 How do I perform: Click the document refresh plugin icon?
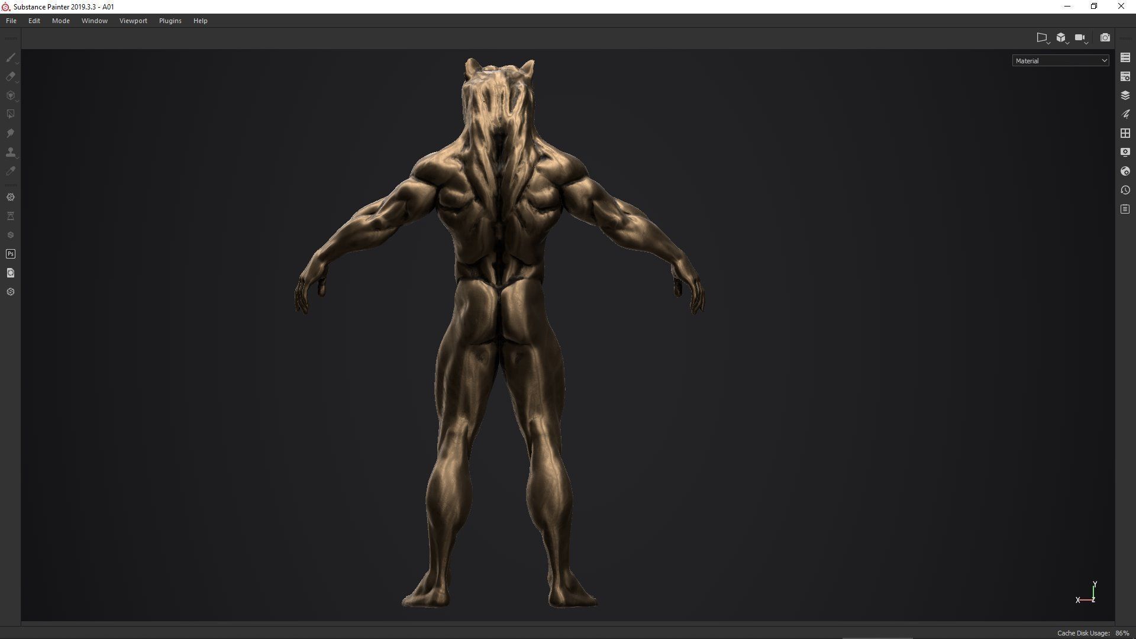tap(11, 273)
